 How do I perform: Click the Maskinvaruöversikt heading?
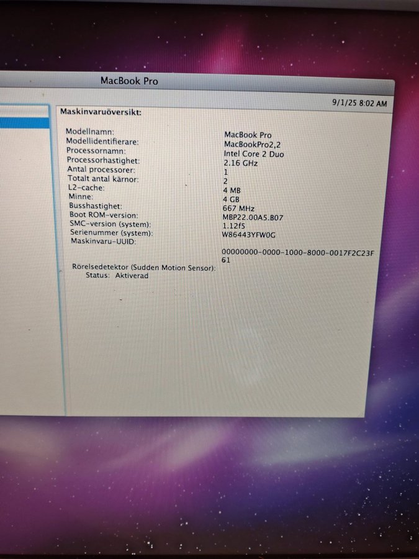pyautogui.click(x=101, y=112)
